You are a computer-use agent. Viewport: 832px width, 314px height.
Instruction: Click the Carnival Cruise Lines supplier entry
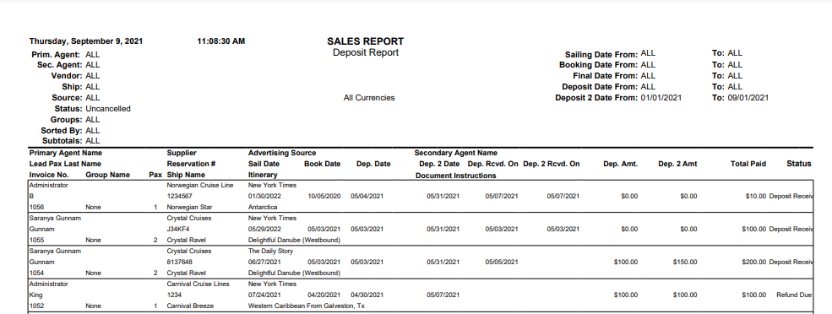tap(198, 284)
